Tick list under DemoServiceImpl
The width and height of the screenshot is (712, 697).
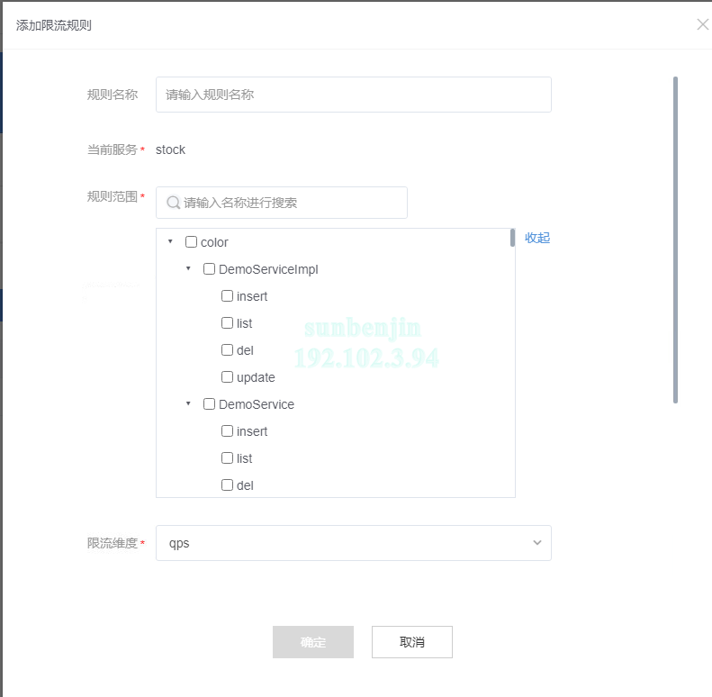[x=227, y=323]
